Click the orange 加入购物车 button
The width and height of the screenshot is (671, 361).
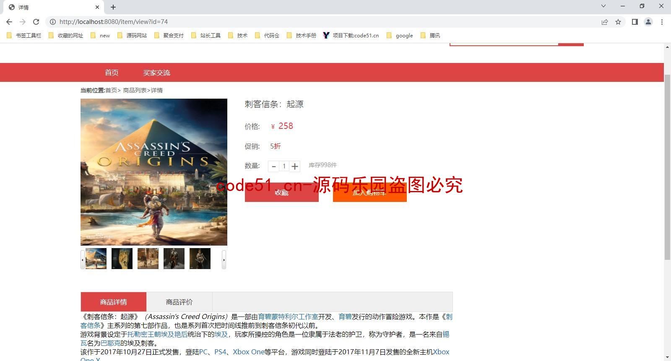pyautogui.click(x=369, y=192)
